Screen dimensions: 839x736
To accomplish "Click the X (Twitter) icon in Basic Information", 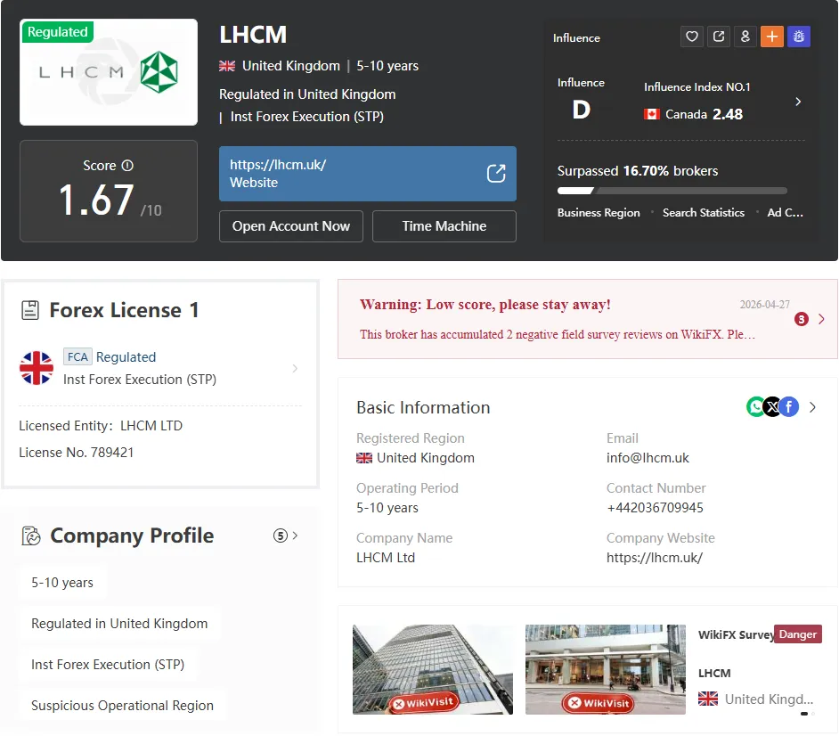I will 772,407.
